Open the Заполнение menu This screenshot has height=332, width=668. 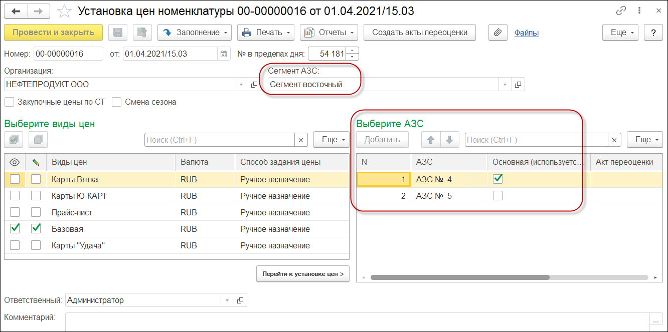[x=194, y=33]
